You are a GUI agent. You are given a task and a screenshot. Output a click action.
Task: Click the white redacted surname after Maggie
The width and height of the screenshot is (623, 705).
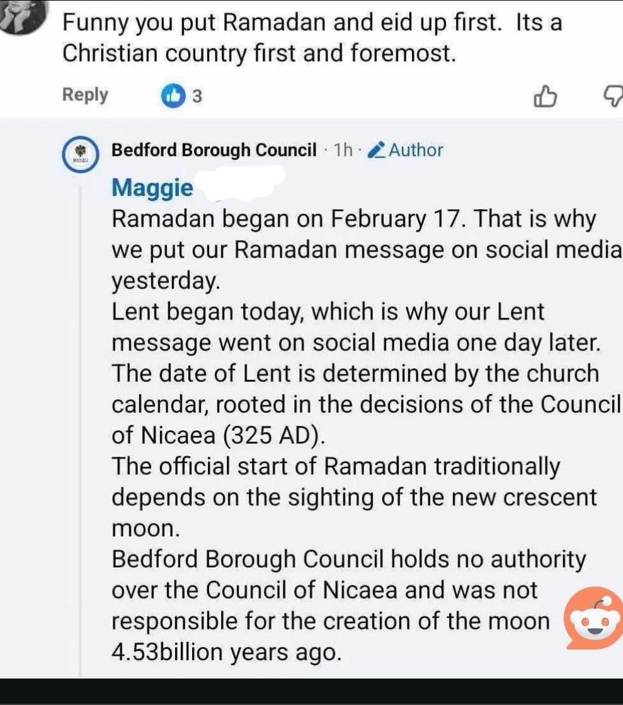(241, 183)
